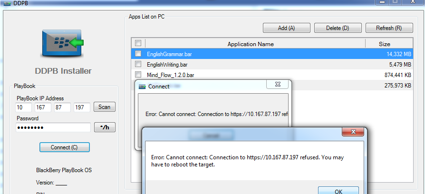
Task: Toggle the */h show password button
Action: point(105,127)
